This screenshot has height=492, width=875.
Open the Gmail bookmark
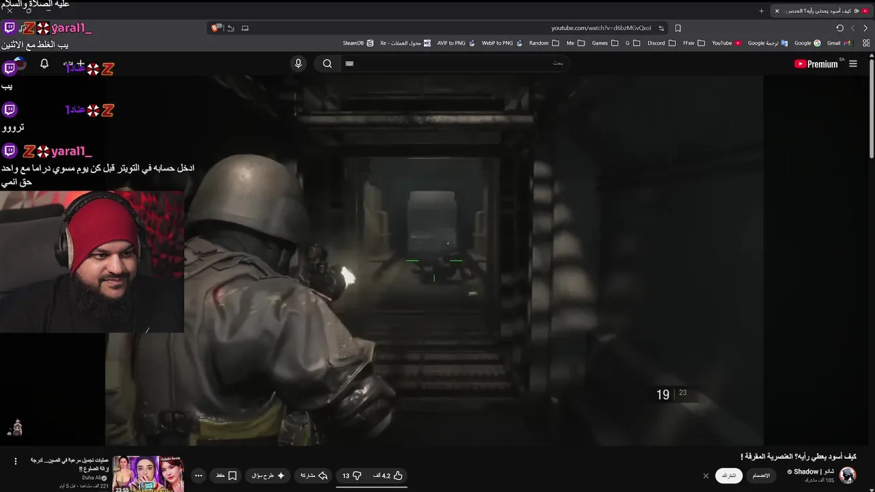tap(838, 43)
